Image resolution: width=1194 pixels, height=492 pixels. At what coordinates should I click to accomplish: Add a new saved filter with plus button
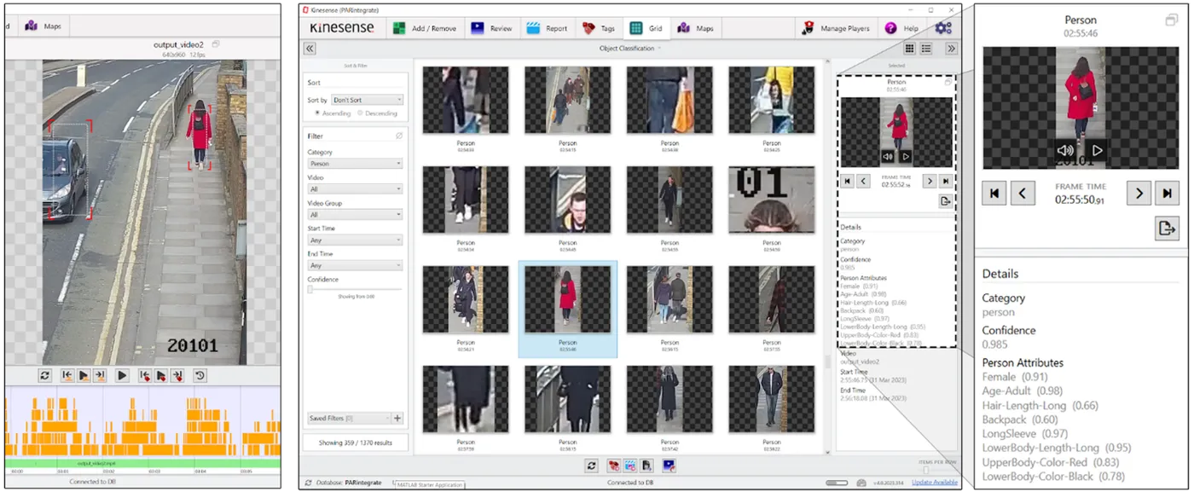tap(397, 418)
